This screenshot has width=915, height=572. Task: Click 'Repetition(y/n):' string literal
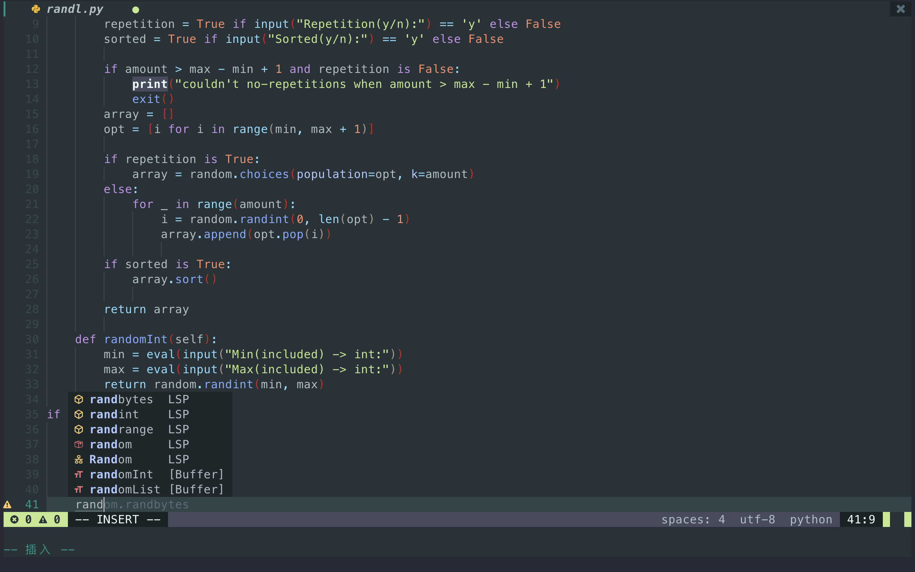tap(360, 24)
